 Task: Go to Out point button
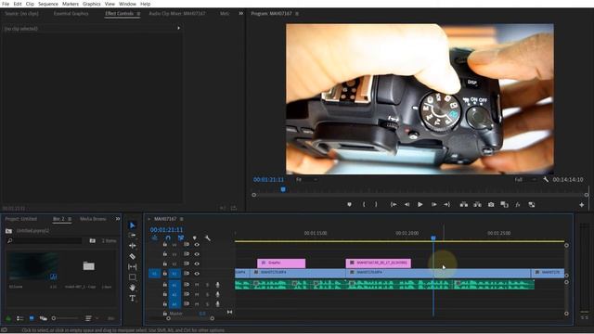pos(447,204)
